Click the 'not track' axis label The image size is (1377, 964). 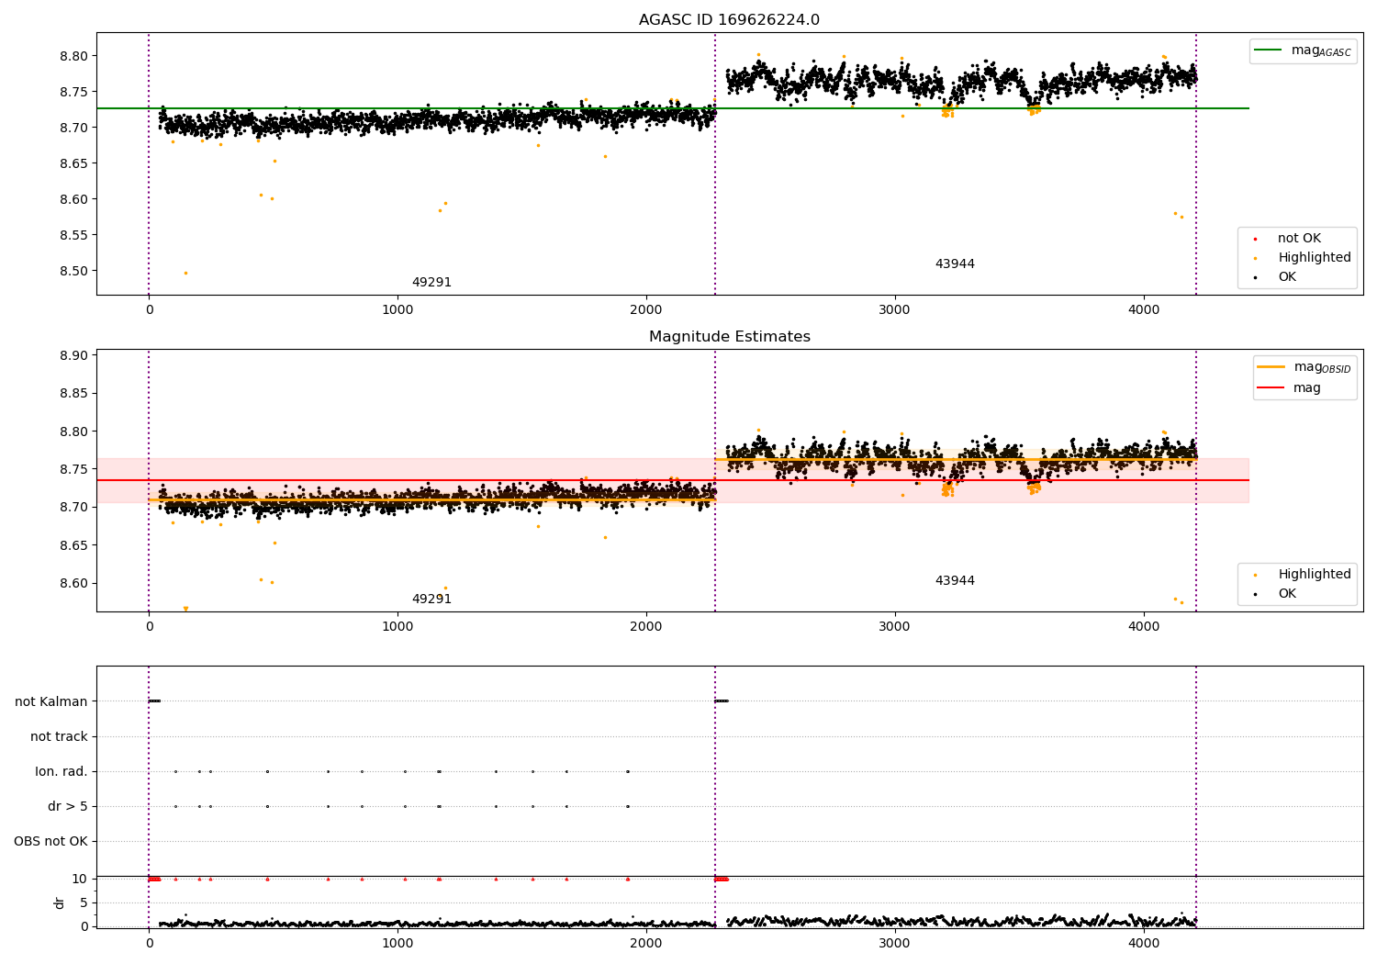click(x=59, y=736)
